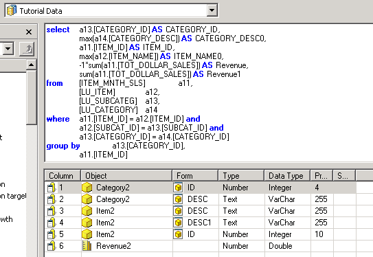Click the 'where' keyword in SQL
Image resolution: width=373 pixels, height=257 pixels.
pyautogui.click(x=58, y=119)
